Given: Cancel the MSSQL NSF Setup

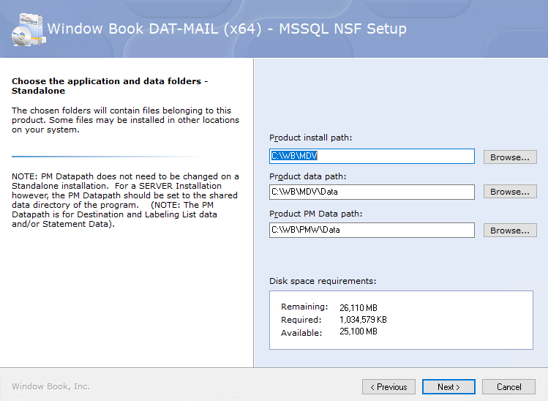Looking at the screenshot, I should (x=509, y=386).
